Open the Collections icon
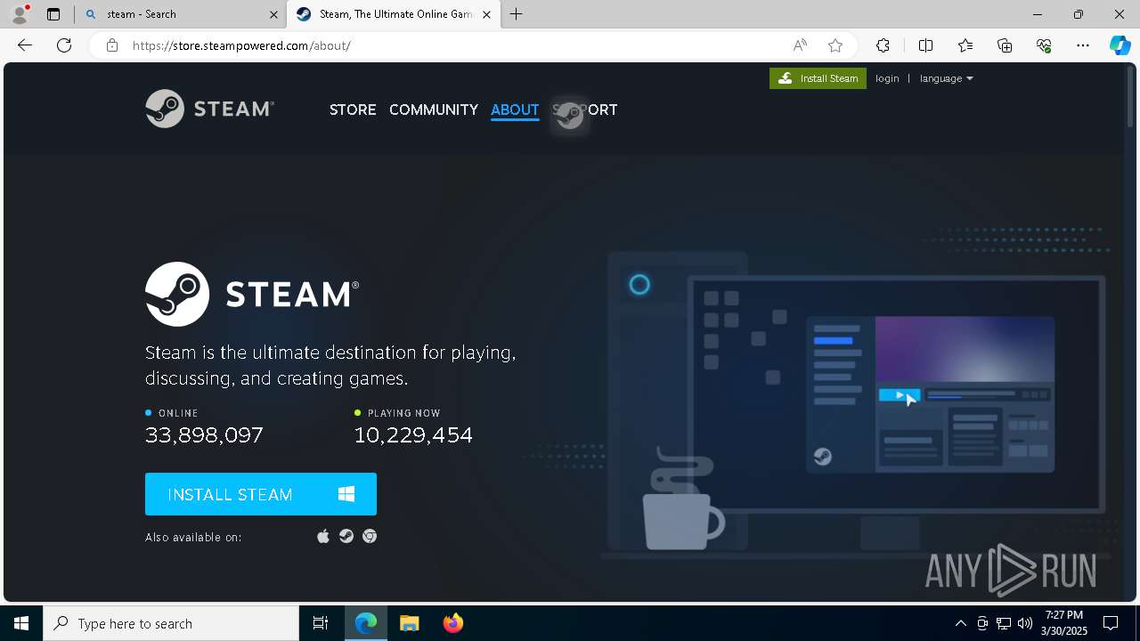The width and height of the screenshot is (1140, 641). pos(1005,45)
